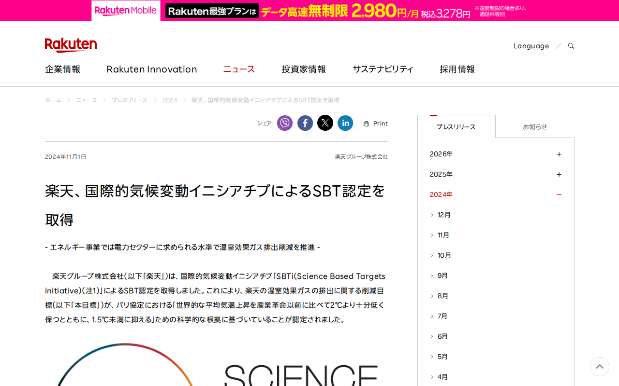Click the Rakuten Mobile banner logo
Image resolution: width=619 pixels, height=386 pixels.
(x=125, y=10)
